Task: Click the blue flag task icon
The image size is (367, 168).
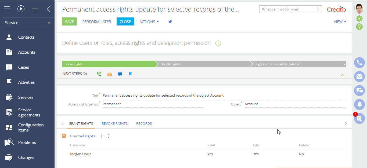Action: [130, 74]
